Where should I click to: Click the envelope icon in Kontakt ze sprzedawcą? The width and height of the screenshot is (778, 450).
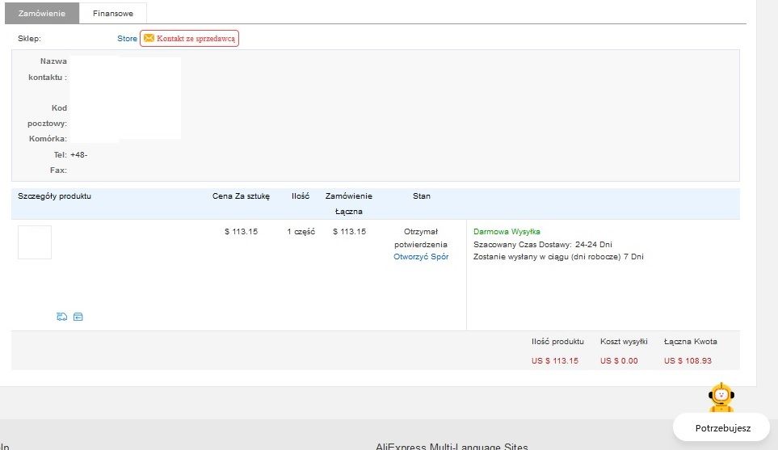coord(149,38)
